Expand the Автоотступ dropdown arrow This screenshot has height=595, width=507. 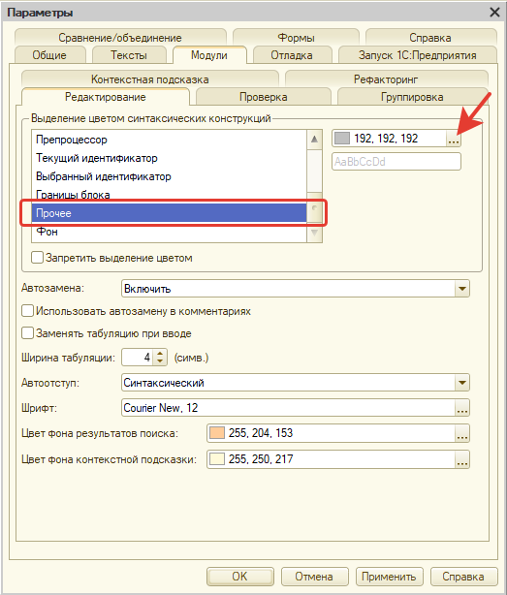tap(462, 383)
